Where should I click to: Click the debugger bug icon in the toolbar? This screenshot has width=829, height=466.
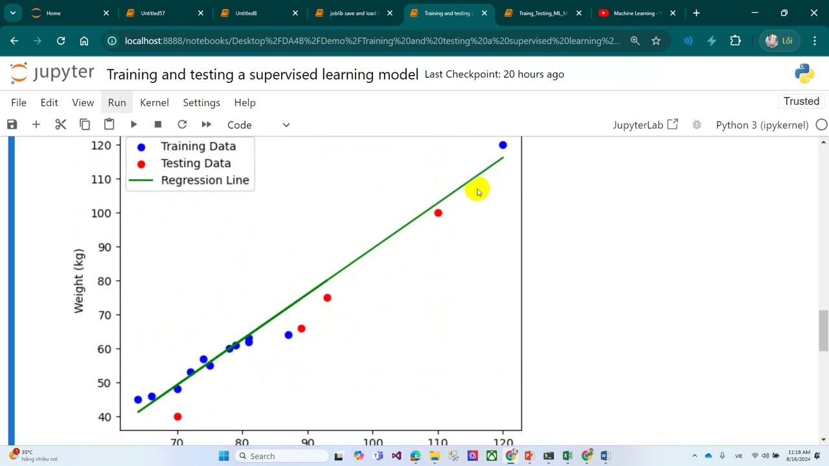(x=697, y=125)
